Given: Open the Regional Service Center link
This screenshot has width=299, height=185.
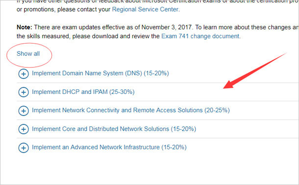Looking at the screenshot, I should click(x=146, y=9).
